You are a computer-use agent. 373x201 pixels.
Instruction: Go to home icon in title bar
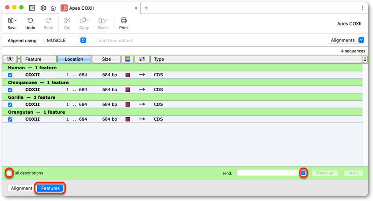[x=53, y=8]
